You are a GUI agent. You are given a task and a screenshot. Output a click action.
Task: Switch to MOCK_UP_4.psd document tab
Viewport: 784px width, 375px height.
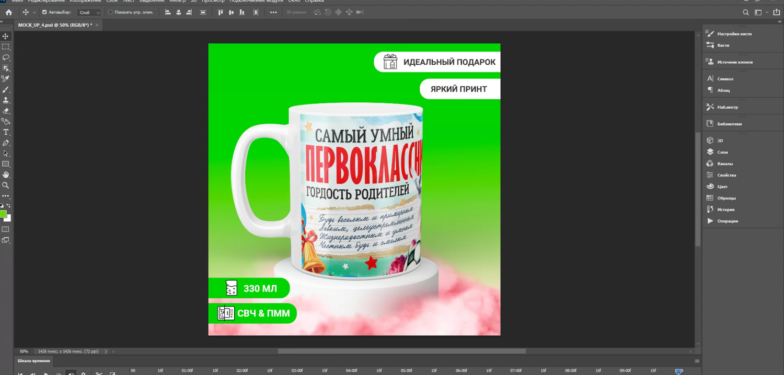55,25
